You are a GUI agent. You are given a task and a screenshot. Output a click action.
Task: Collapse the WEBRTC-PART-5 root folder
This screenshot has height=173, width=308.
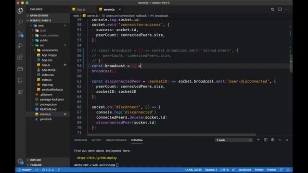pyautogui.click(x=40, y=20)
